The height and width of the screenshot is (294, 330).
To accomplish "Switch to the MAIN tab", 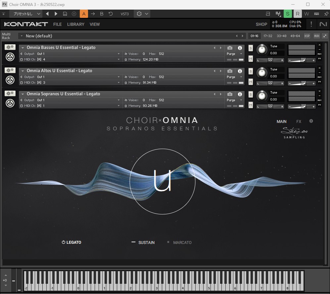I will (x=281, y=122).
